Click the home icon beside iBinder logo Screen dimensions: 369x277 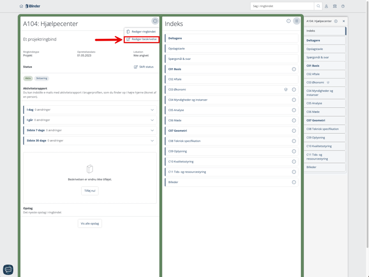click(x=21, y=6)
